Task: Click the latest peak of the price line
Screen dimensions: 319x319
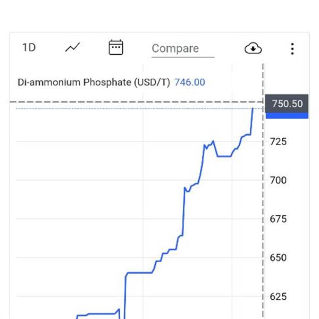Action: click(253, 109)
